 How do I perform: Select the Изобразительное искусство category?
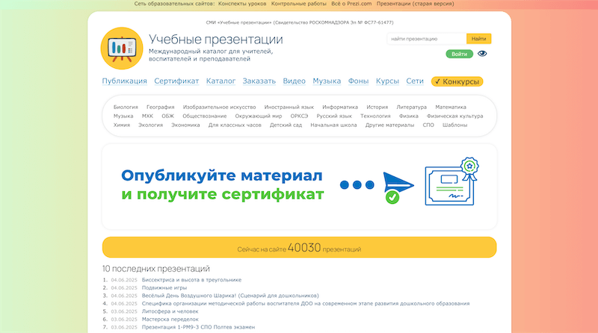pos(219,107)
